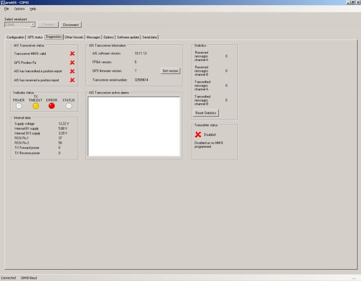
Task: Click the red X for received position report
Action: point(72,81)
